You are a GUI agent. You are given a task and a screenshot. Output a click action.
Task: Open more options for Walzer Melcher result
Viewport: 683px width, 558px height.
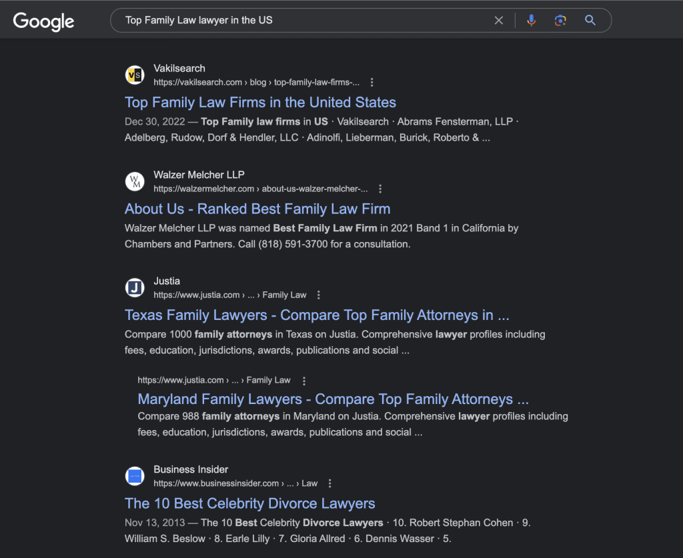click(380, 189)
